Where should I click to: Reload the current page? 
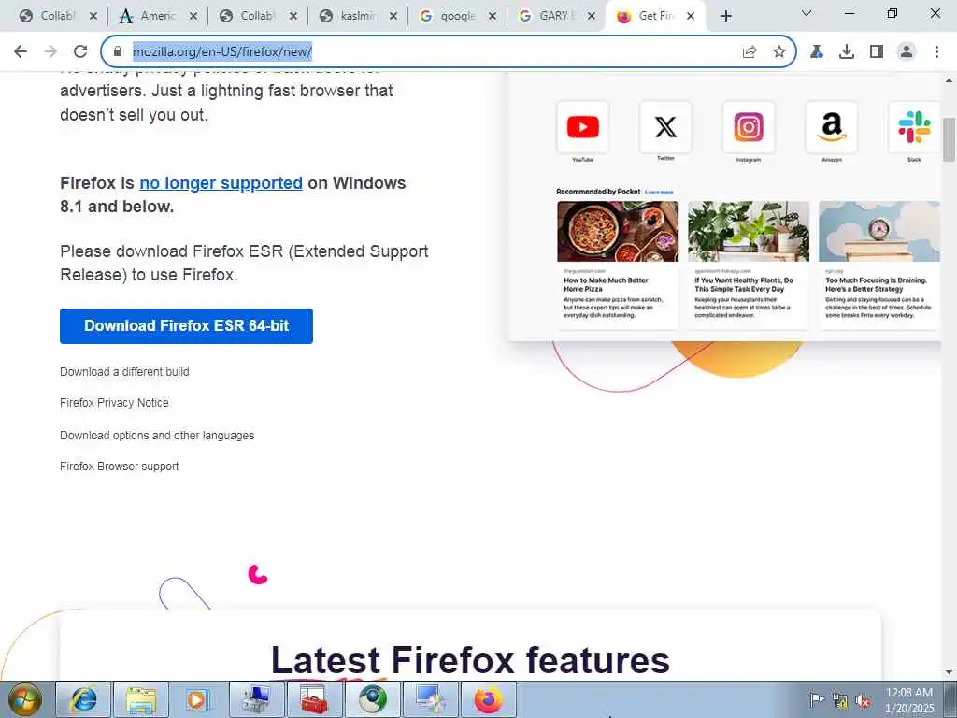coord(80,51)
